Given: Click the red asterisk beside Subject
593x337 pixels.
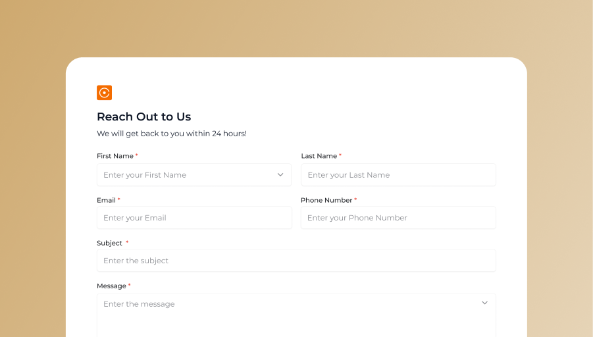Looking at the screenshot, I should [127, 242].
